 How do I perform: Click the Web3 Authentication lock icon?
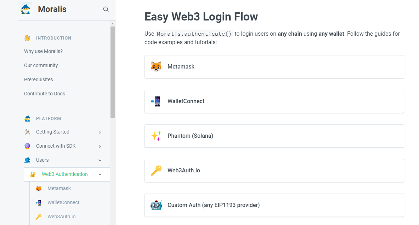(33, 174)
